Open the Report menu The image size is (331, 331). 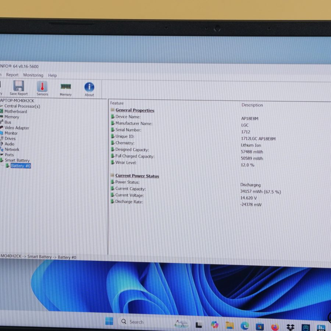tap(12, 75)
